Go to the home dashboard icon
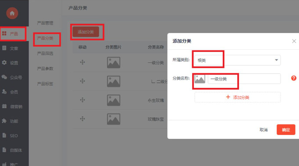The image size is (299, 166). [x=12, y=13]
